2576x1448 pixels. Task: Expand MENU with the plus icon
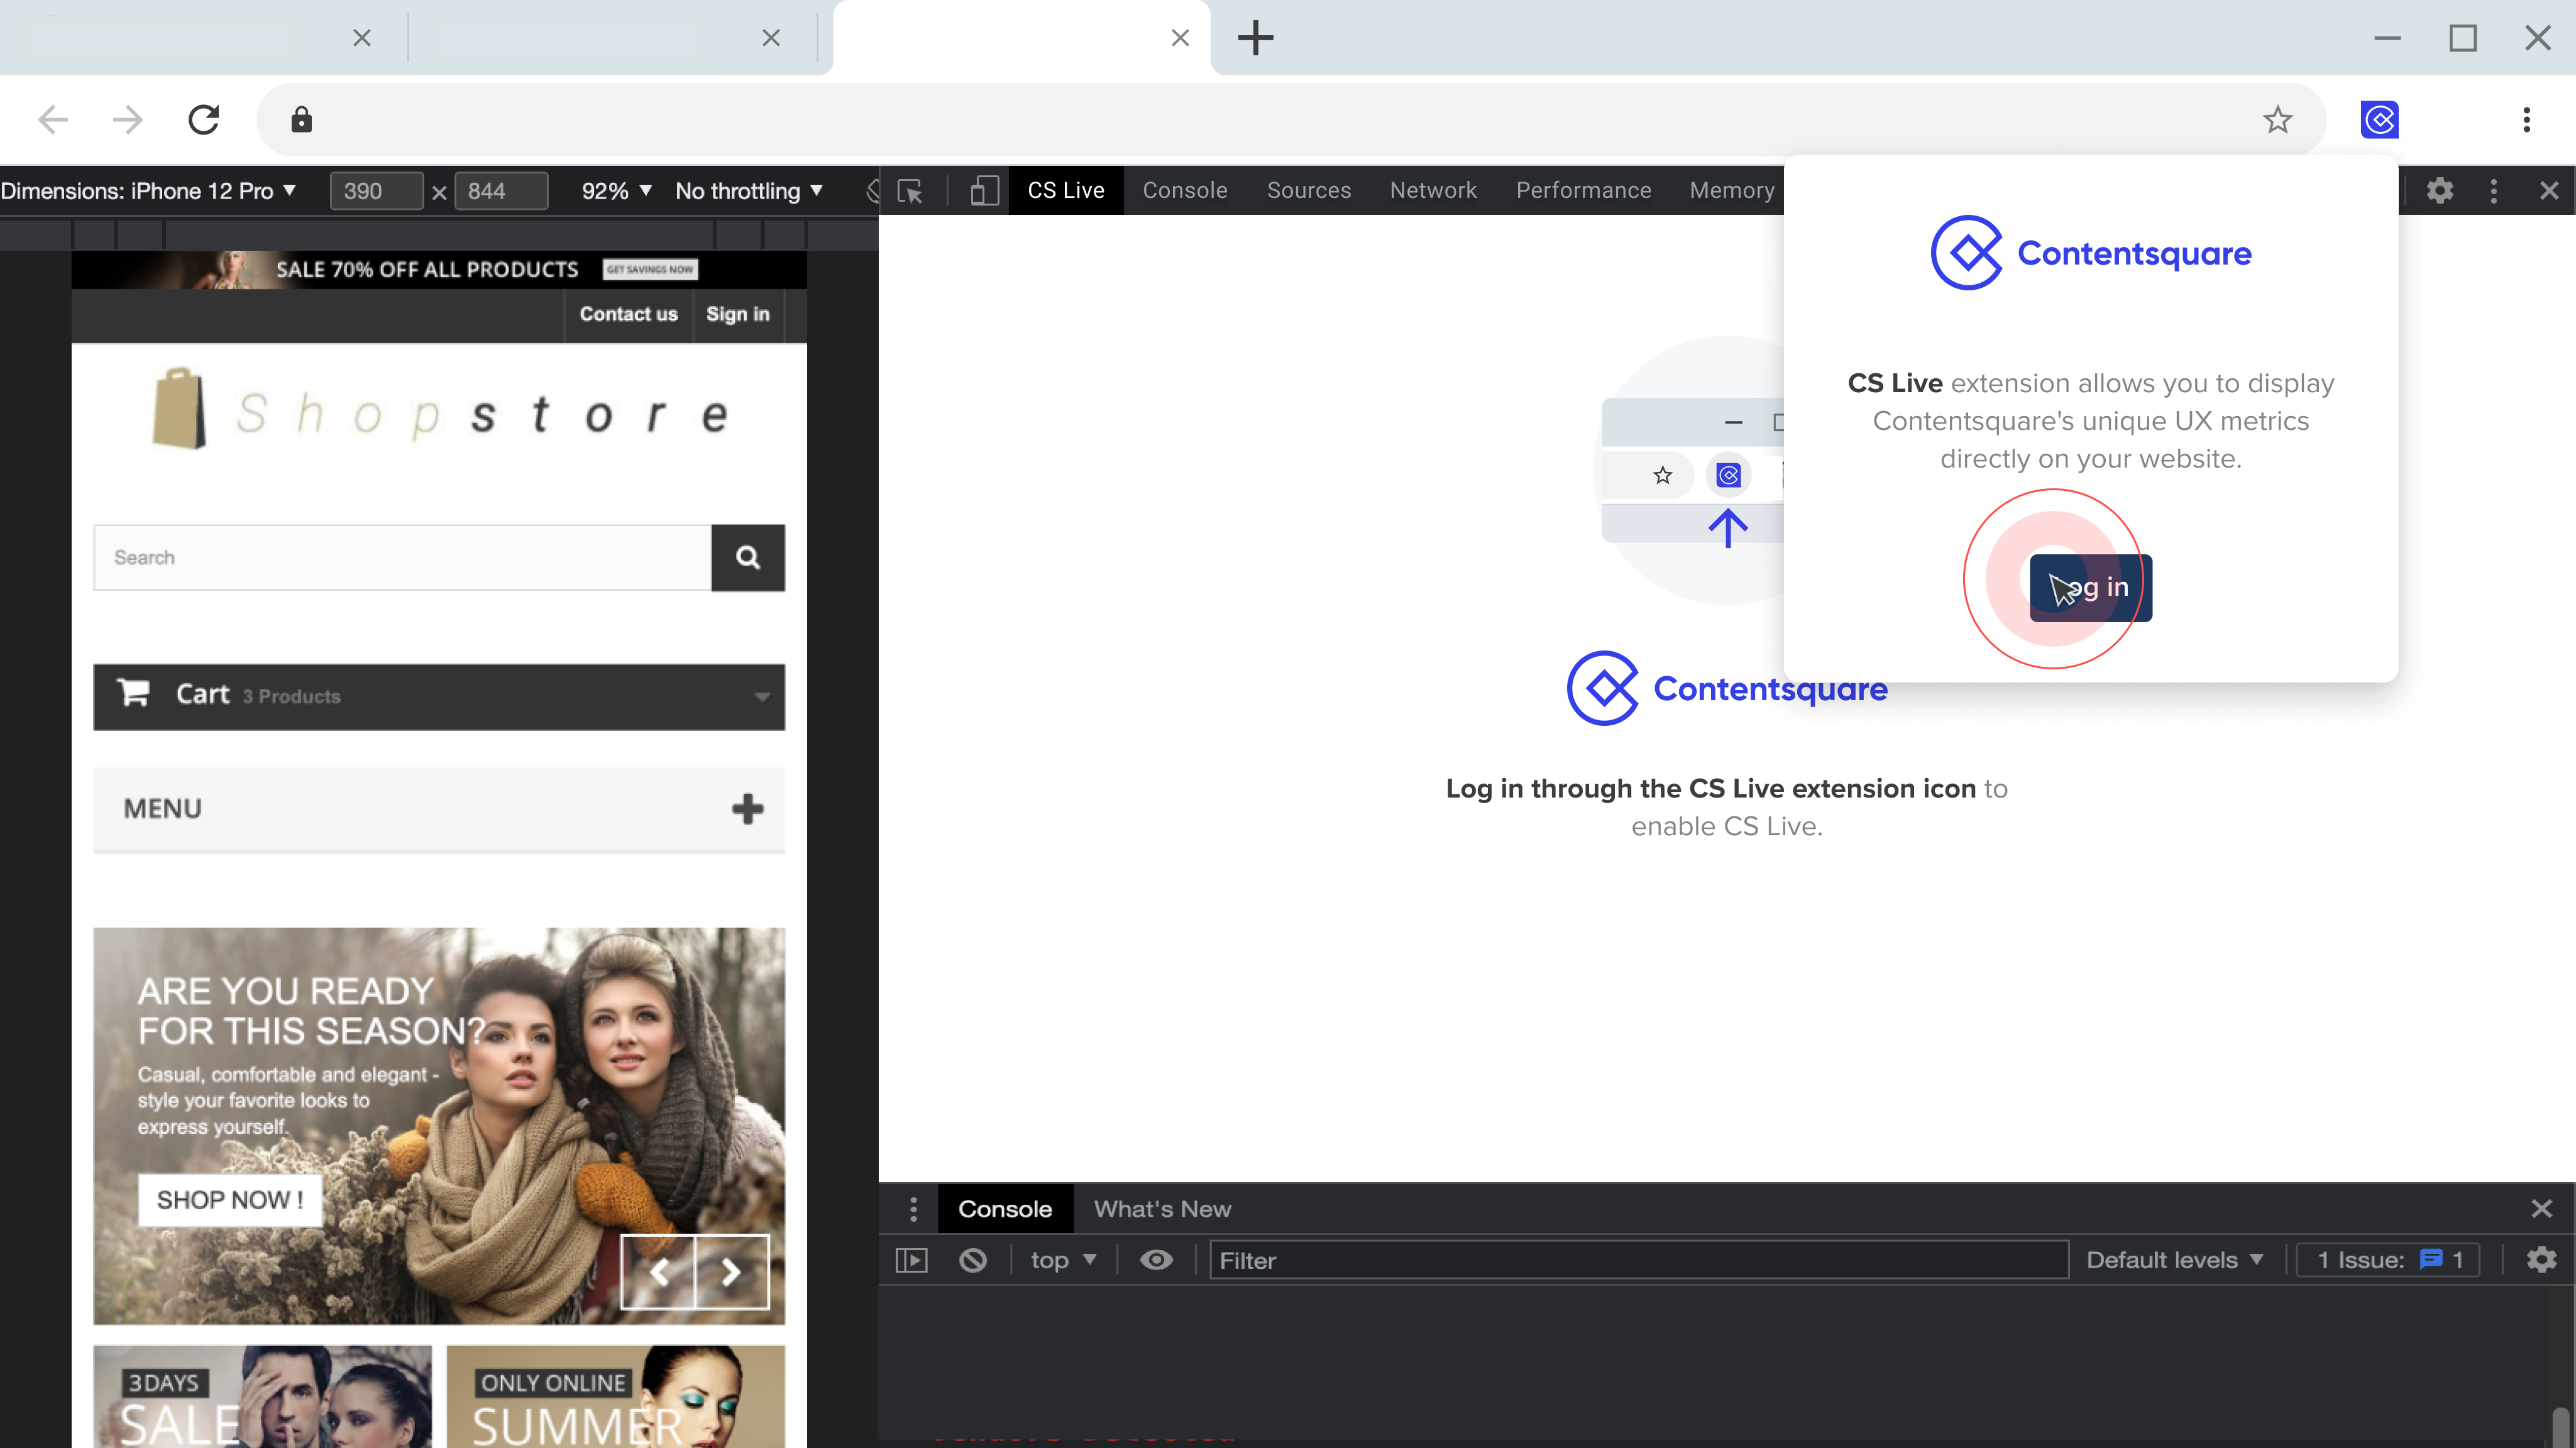(747, 809)
